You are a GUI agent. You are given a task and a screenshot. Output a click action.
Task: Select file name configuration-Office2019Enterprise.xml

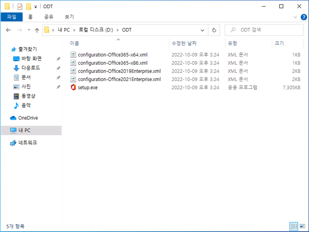click(119, 71)
